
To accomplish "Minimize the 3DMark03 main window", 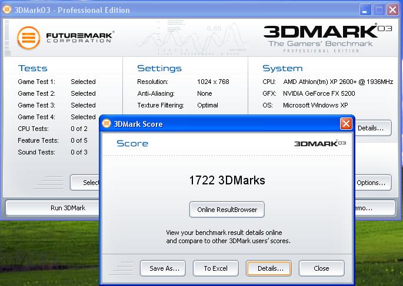I will (x=365, y=10).
